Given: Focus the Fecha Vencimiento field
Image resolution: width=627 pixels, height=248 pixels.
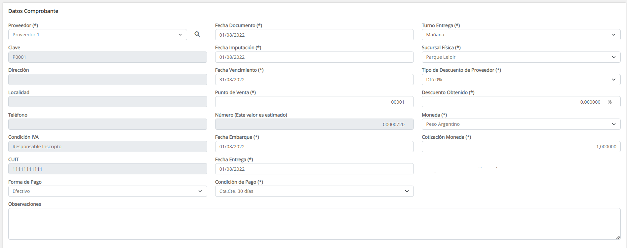Looking at the screenshot, I should 314,80.
